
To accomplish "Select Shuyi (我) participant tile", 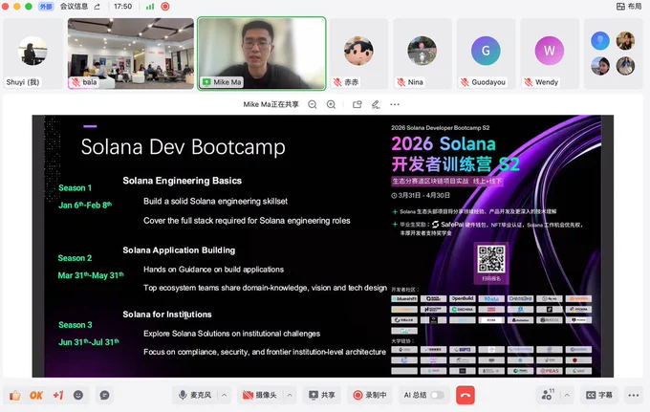I will point(32,54).
